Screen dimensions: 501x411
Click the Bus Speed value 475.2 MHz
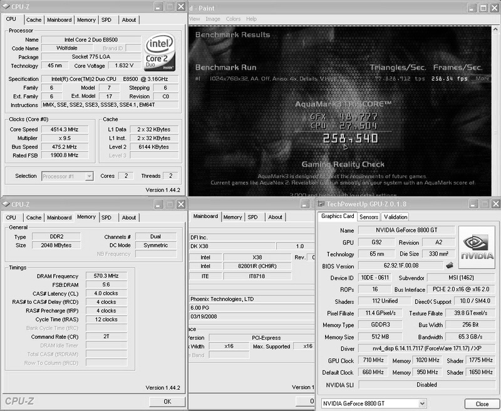[65, 147]
